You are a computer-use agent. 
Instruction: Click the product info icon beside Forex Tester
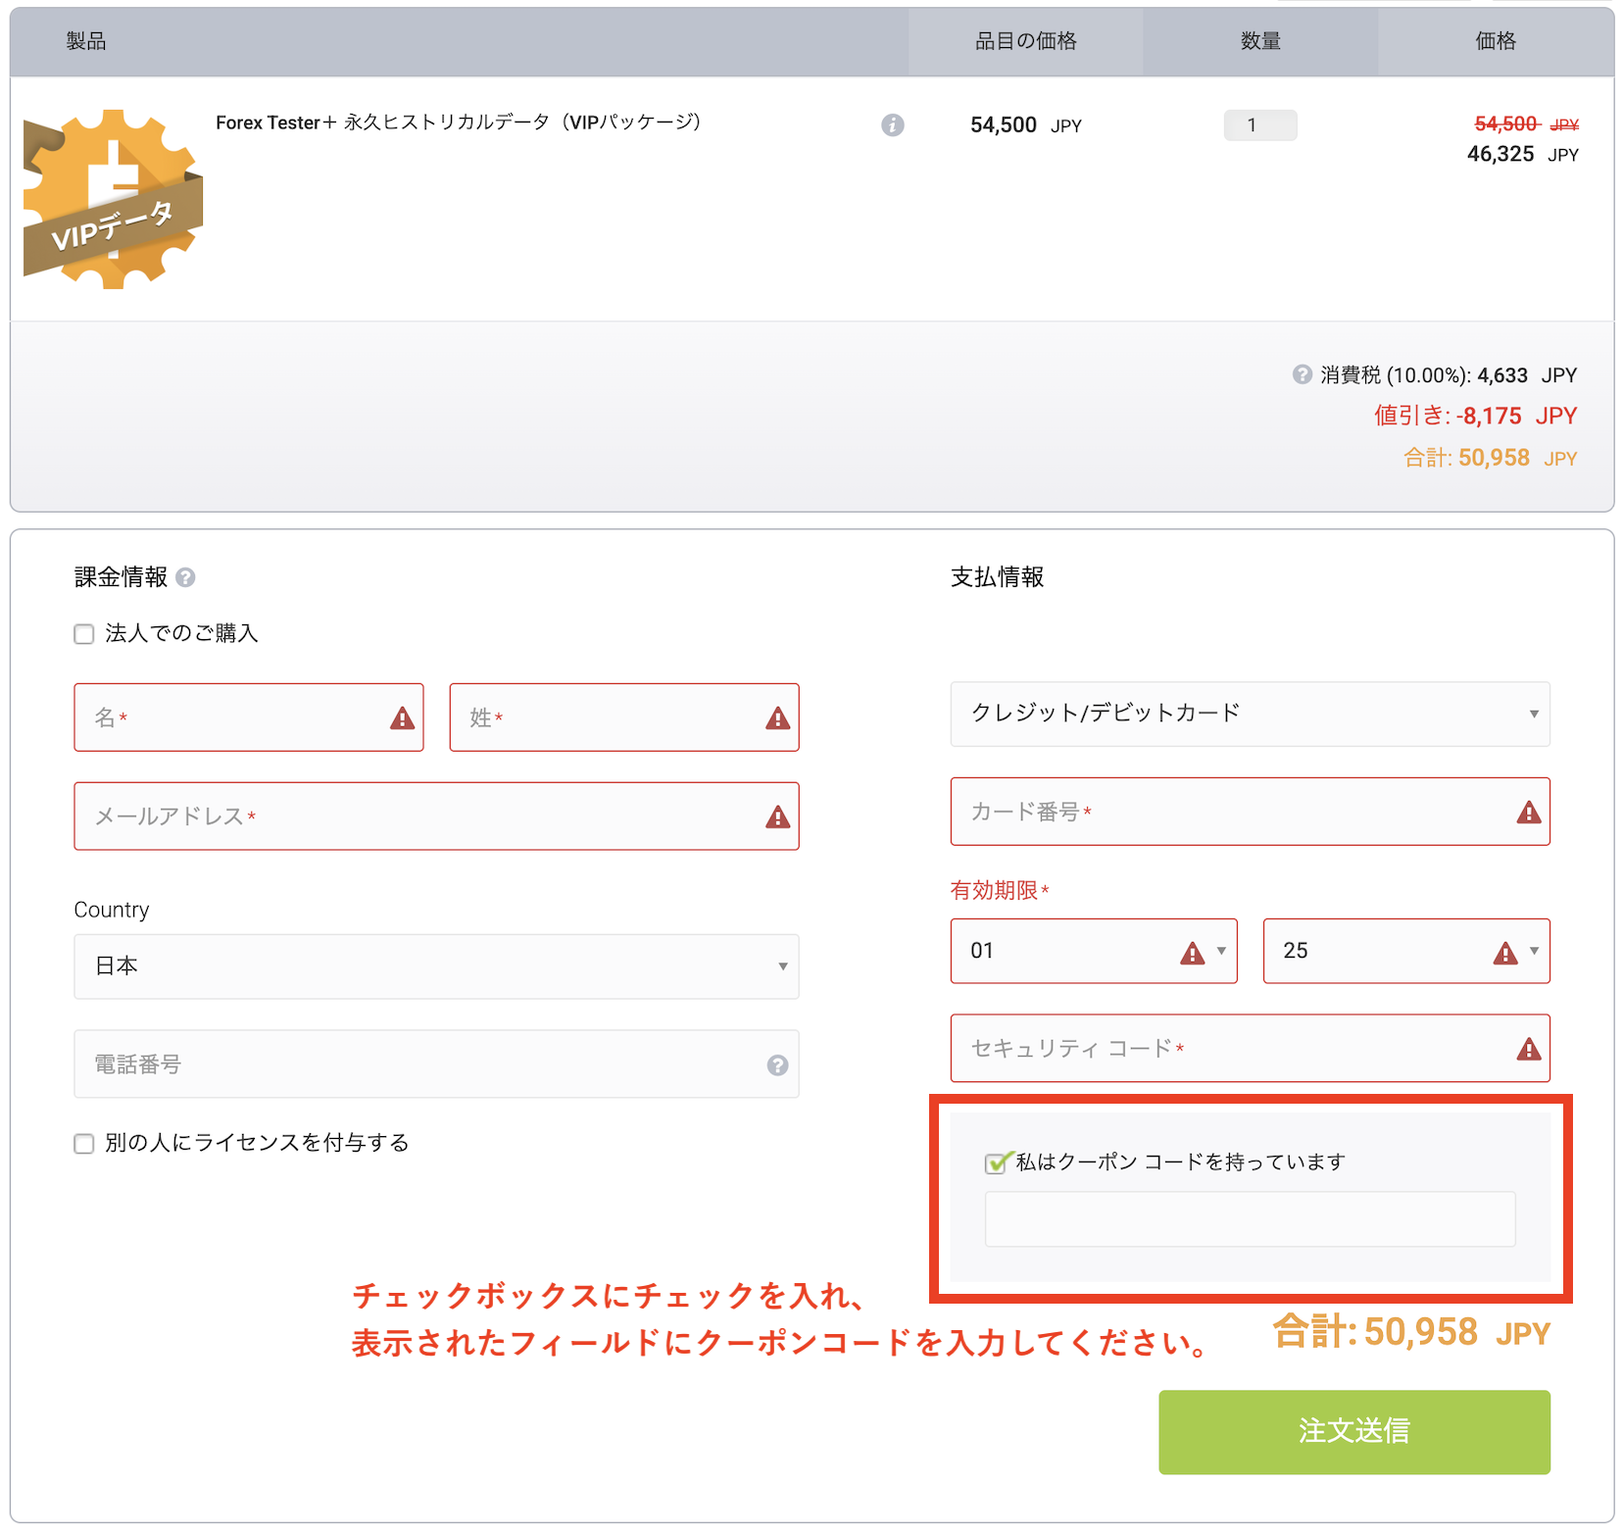[892, 125]
